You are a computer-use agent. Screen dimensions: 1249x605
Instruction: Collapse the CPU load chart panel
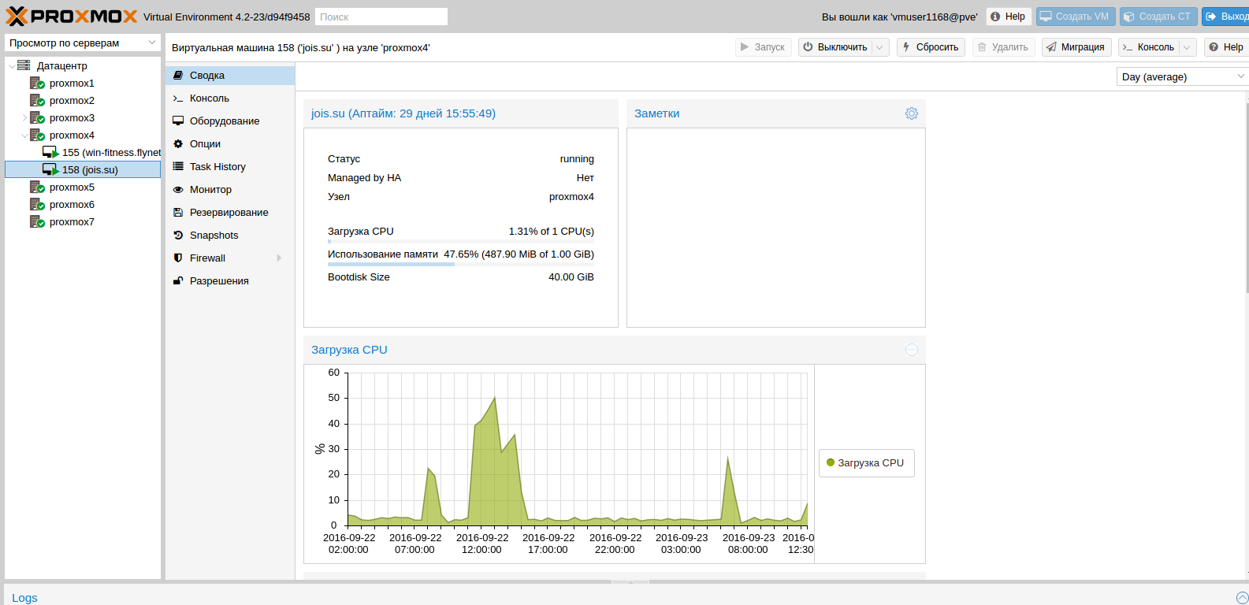pos(912,350)
